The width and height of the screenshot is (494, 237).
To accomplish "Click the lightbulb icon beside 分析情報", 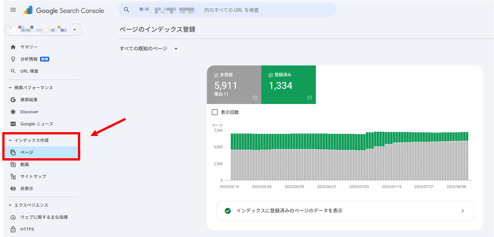I will pyautogui.click(x=13, y=59).
